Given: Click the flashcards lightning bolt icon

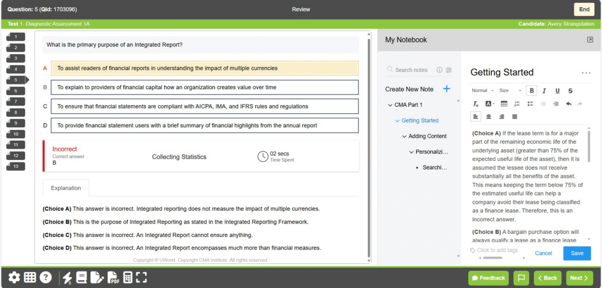Looking at the screenshot, I should pos(67,277).
